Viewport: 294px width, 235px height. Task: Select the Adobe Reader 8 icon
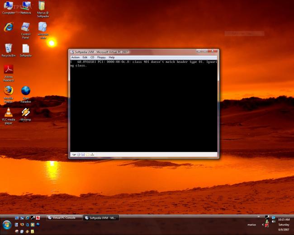tap(9, 73)
